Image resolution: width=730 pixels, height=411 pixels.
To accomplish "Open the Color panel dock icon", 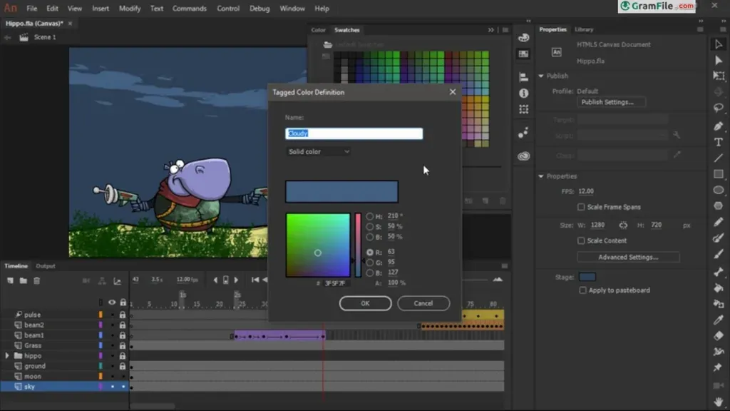I will point(524,38).
